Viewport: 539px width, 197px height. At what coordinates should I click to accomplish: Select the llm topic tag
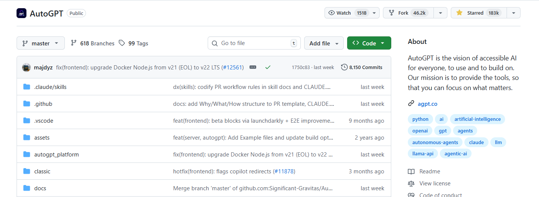point(498,143)
